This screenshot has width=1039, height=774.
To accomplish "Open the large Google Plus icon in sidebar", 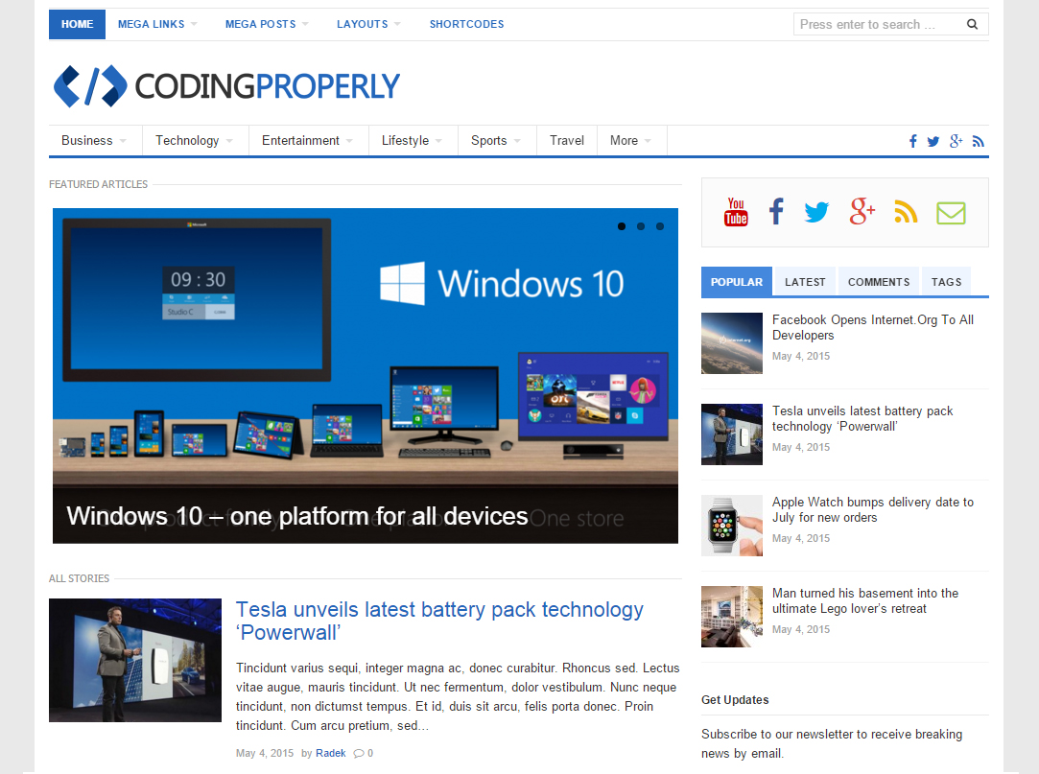I will click(862, 211).
